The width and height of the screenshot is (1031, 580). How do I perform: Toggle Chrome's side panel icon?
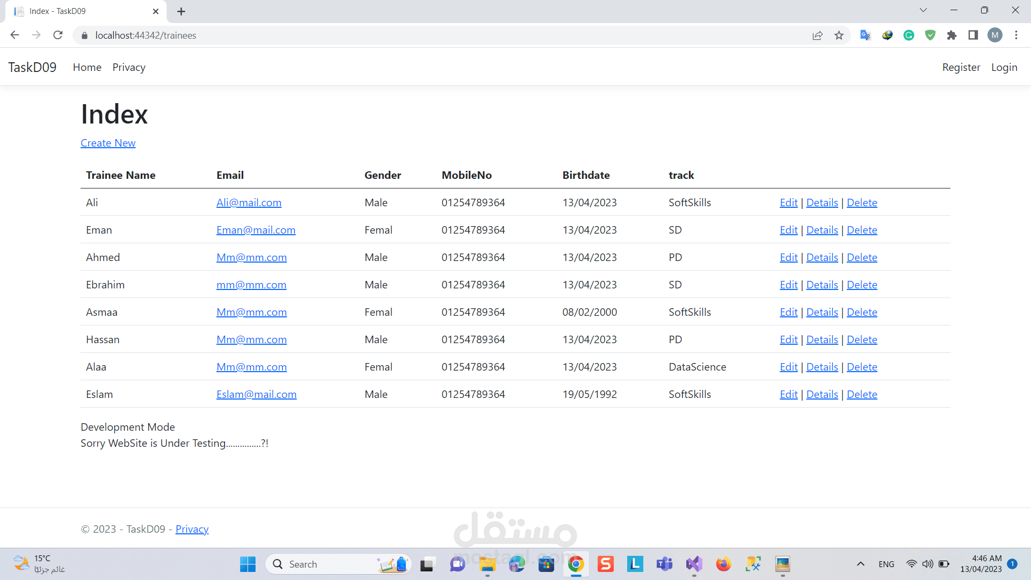click(973, 35)
